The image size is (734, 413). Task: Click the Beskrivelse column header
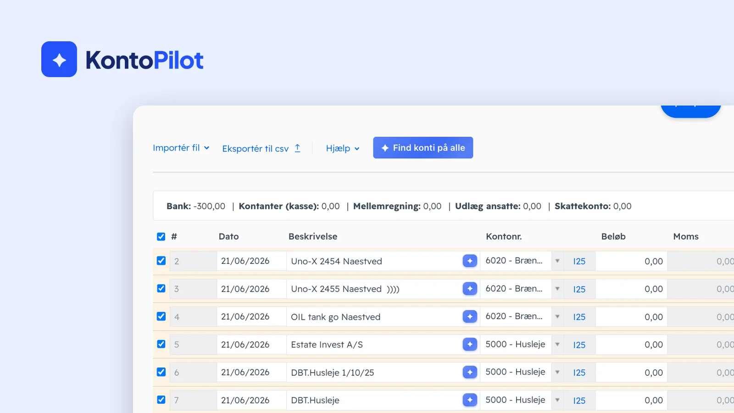coord(313,236)
